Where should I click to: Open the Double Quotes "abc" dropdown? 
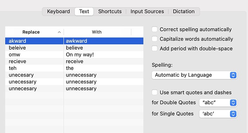tap(218, 103)
